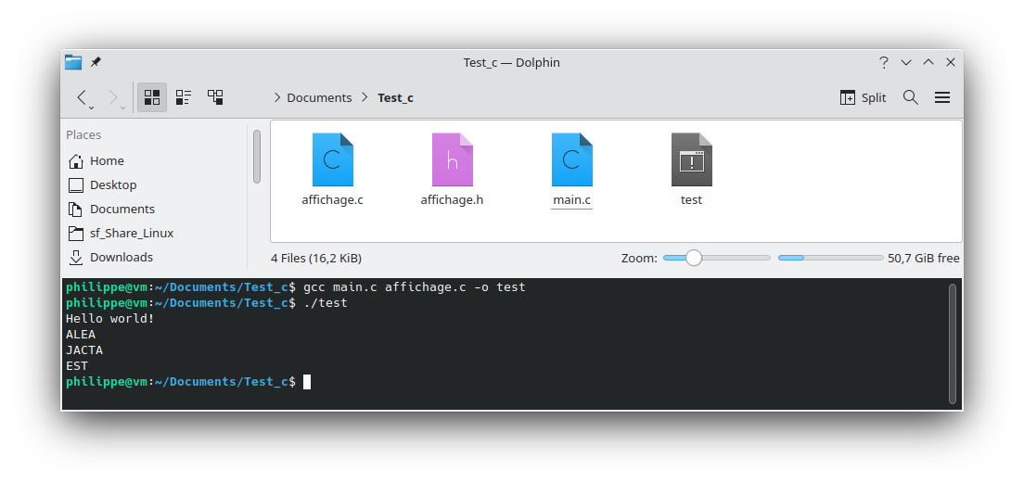Viewport: 1024px width, 483px height.
Task: Open the search magnifier icon
Action: 911,97
